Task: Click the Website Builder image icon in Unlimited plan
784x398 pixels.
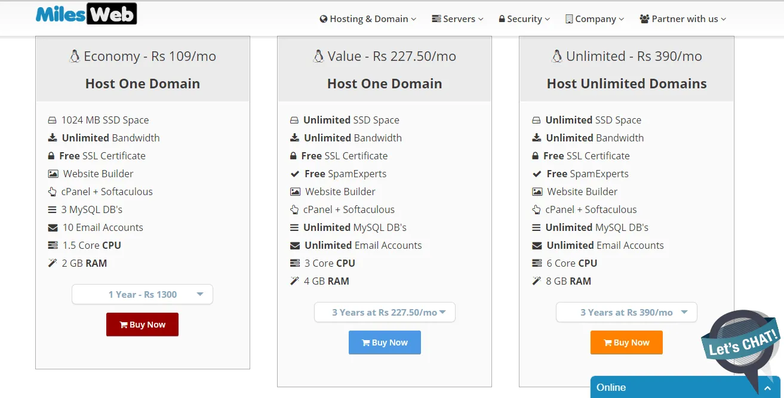Action: pyautogui.click(x=537, y=192)
